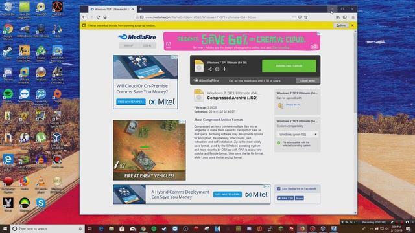This screenshot has width=415, height=233.
Task: Go to Firefox home with house icon
Action: 105,17
